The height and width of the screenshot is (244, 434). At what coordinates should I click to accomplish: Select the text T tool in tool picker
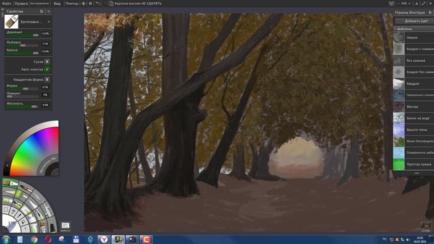[x=26, y=229]
